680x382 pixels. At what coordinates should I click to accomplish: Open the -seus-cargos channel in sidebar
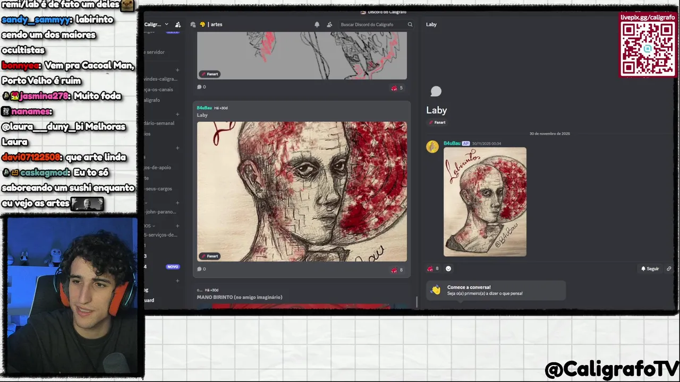pos(158,189)
